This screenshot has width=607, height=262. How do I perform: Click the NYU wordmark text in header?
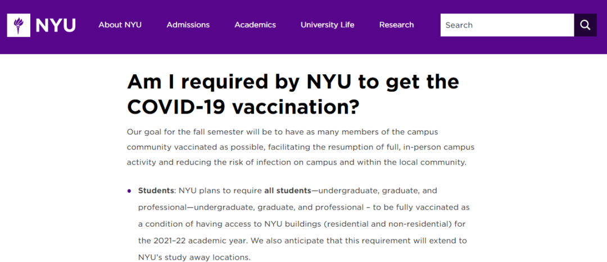tap(55, 25)
